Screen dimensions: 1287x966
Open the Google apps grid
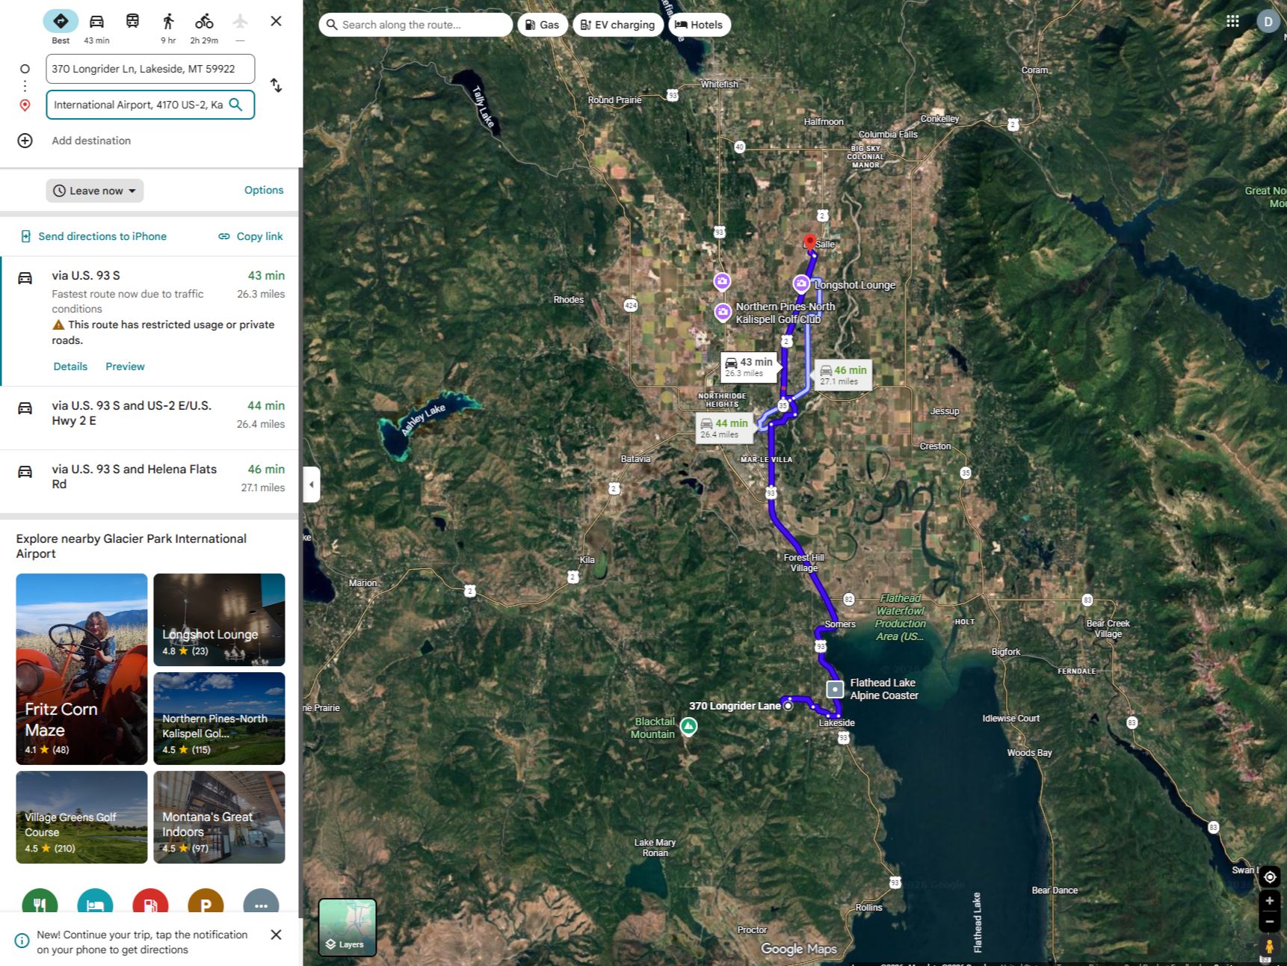pyautogui.click(x=1232, y=22)
